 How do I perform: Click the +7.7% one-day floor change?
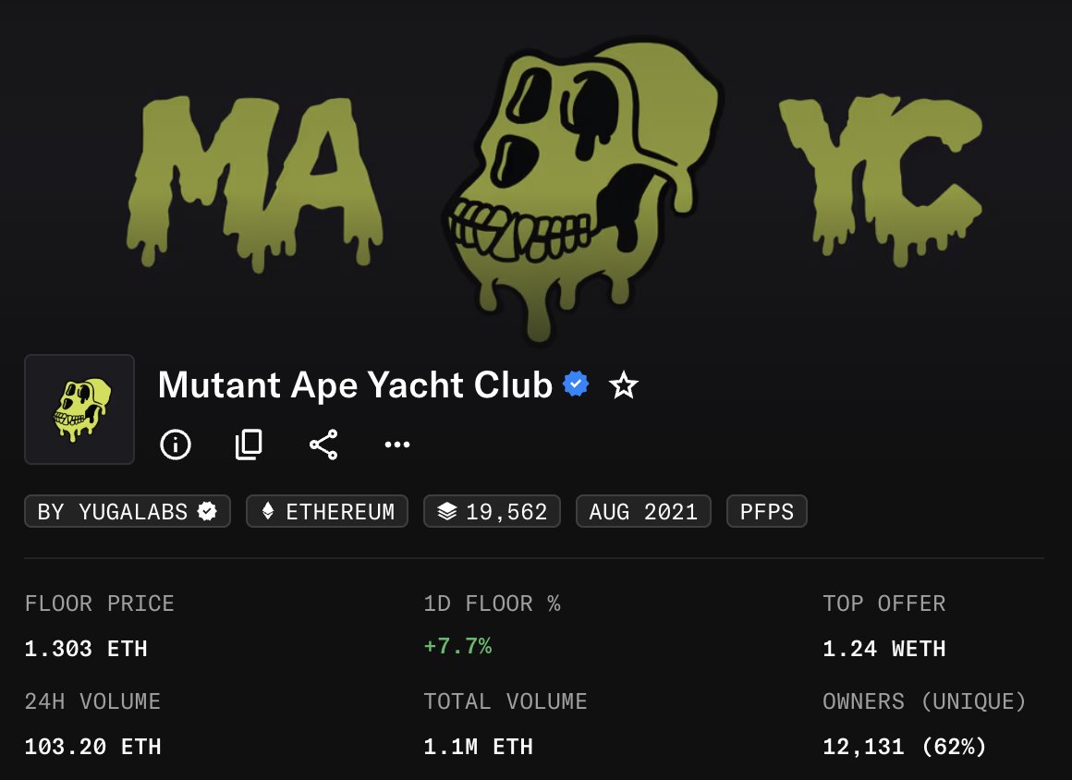pyautogui.click(x=457, y=647)
